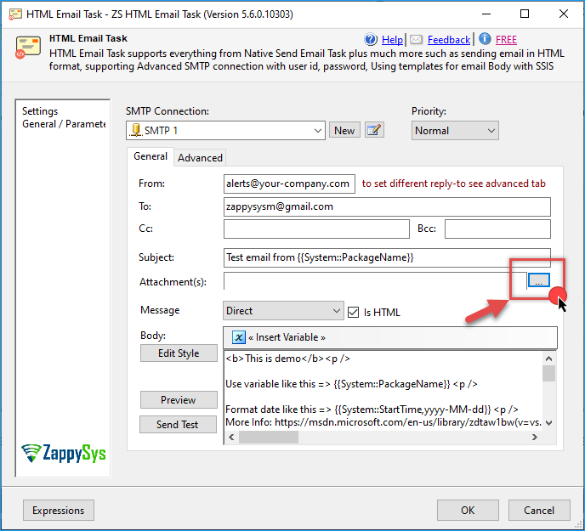
Task: Click the blue info icon beside FREE
Action: 485,39
